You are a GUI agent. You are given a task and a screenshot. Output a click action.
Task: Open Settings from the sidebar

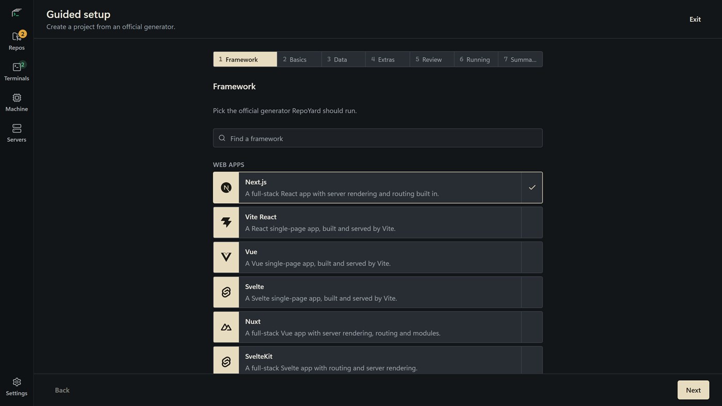click(17, 386)
